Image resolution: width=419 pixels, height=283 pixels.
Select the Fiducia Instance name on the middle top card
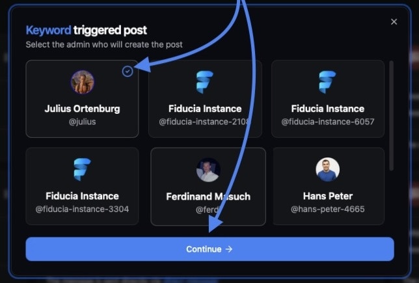[205, 109]
